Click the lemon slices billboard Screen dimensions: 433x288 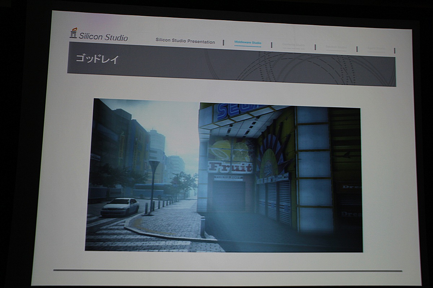coord(230,150)
